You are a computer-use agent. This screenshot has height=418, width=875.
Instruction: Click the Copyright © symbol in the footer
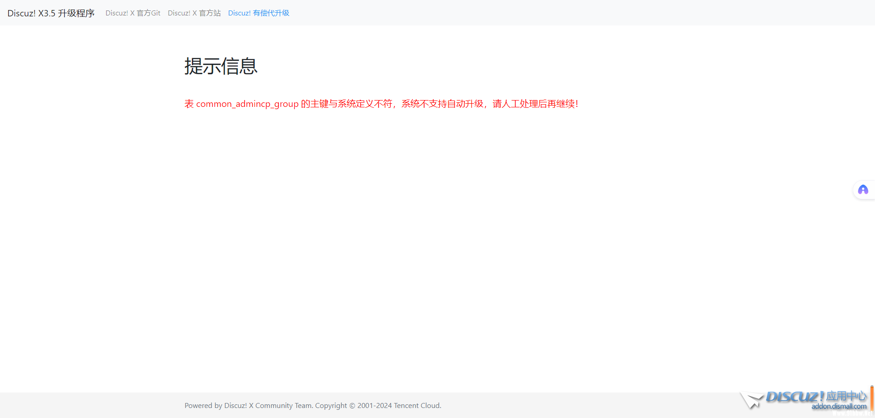(x=352, y=406)
